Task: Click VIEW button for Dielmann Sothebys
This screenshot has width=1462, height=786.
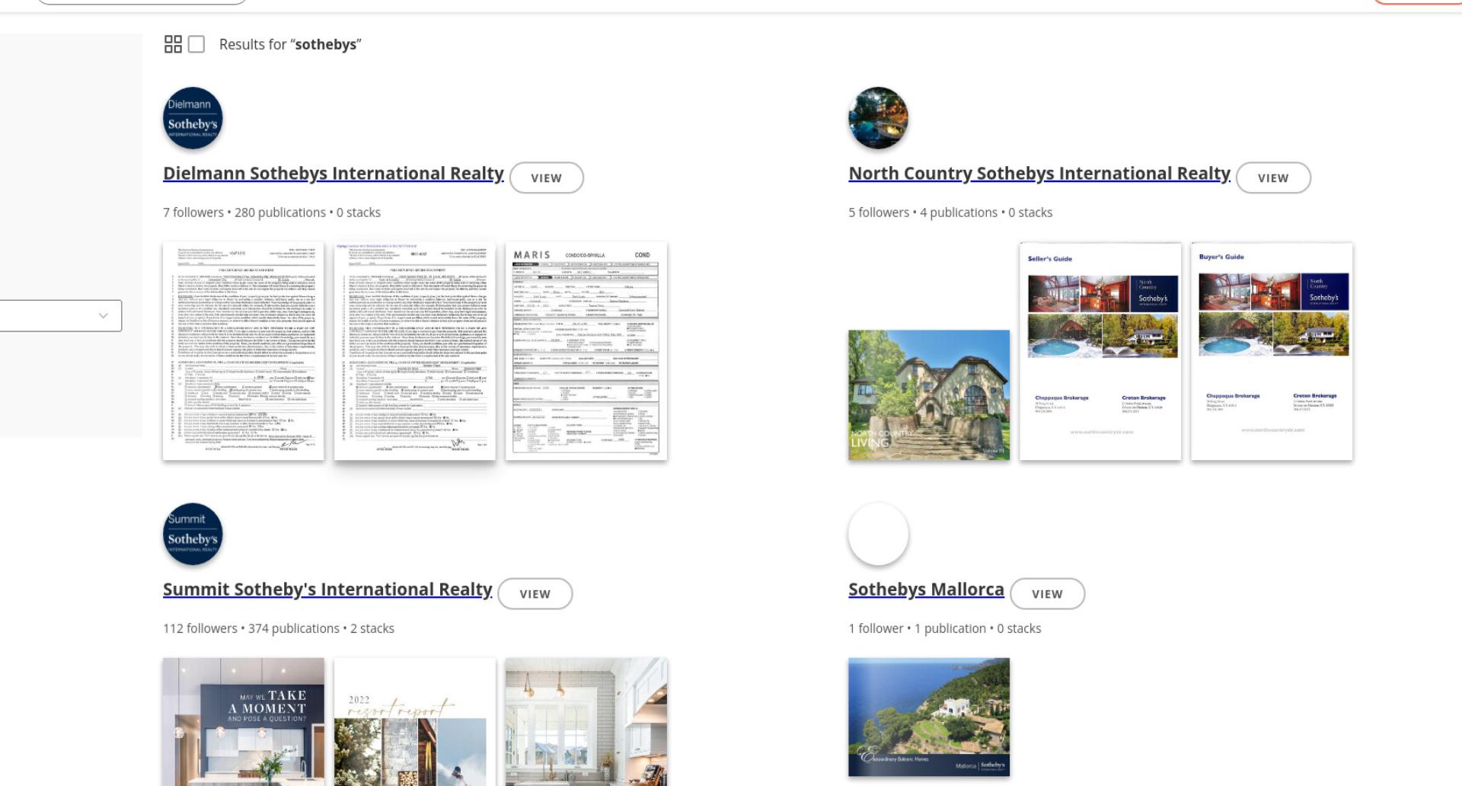Action: click(x=547, y=177)
